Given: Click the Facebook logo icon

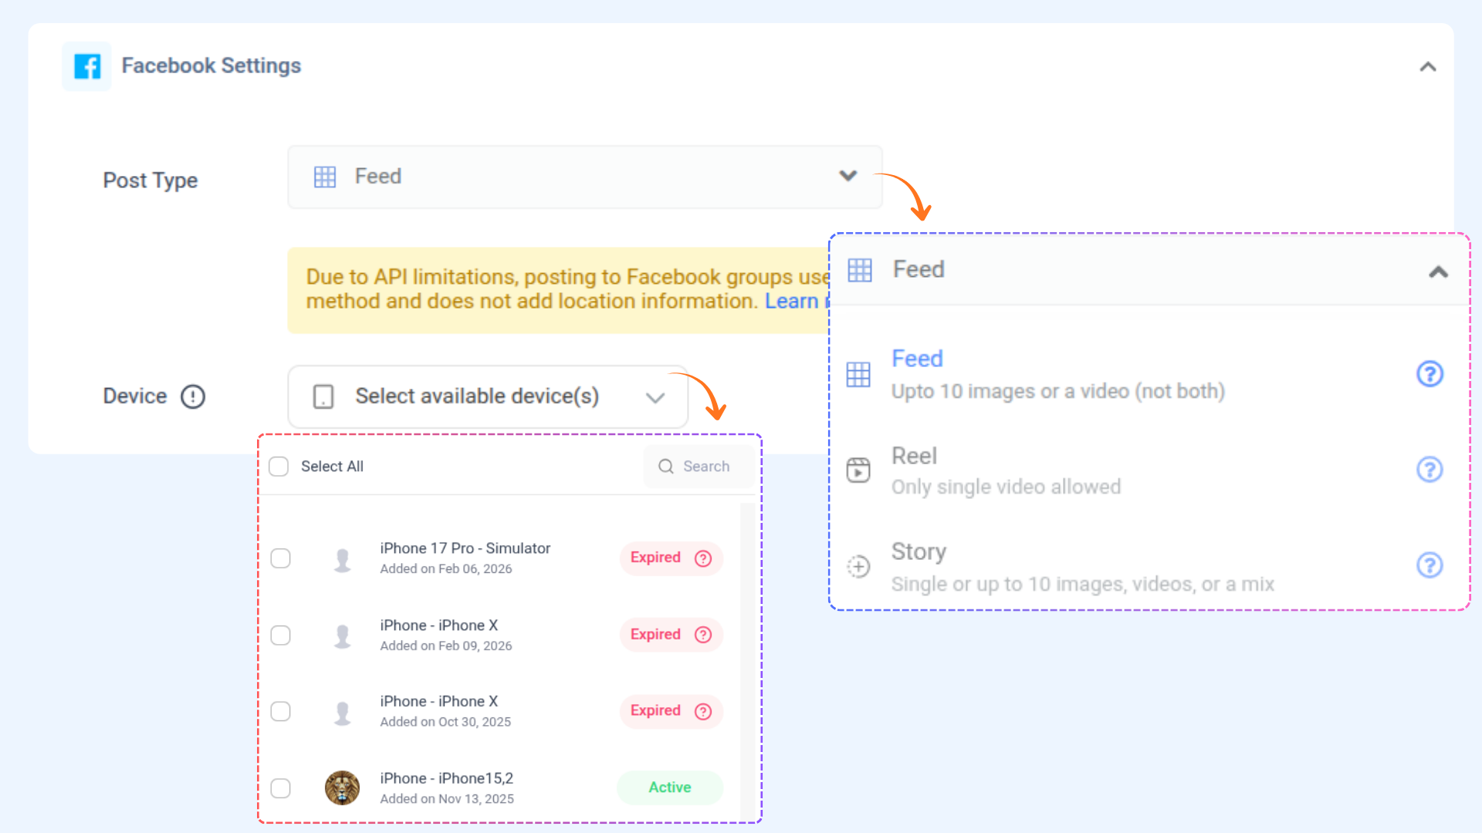Looking at the screenshot, I should pyautogui.click(x=87, y=66).
